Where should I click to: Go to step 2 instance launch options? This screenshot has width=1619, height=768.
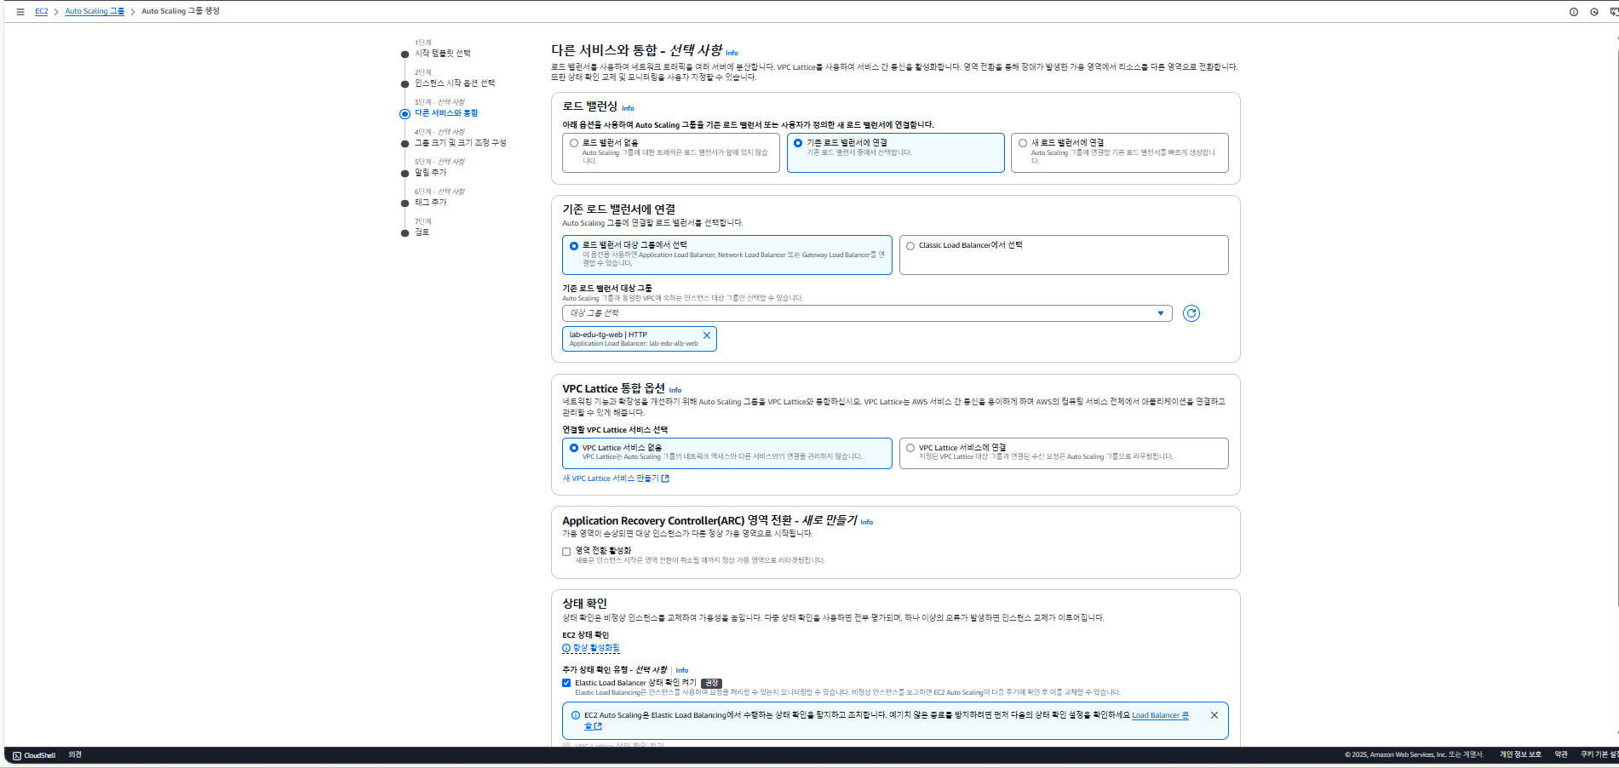(455, 83)
